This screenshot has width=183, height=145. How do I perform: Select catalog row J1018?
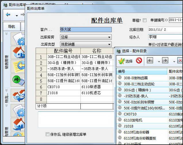point(150,126)
